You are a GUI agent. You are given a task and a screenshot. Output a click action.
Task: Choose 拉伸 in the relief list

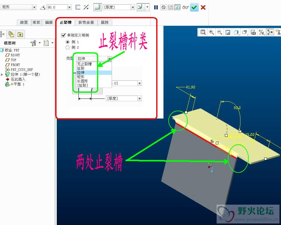tap(94, 72)
